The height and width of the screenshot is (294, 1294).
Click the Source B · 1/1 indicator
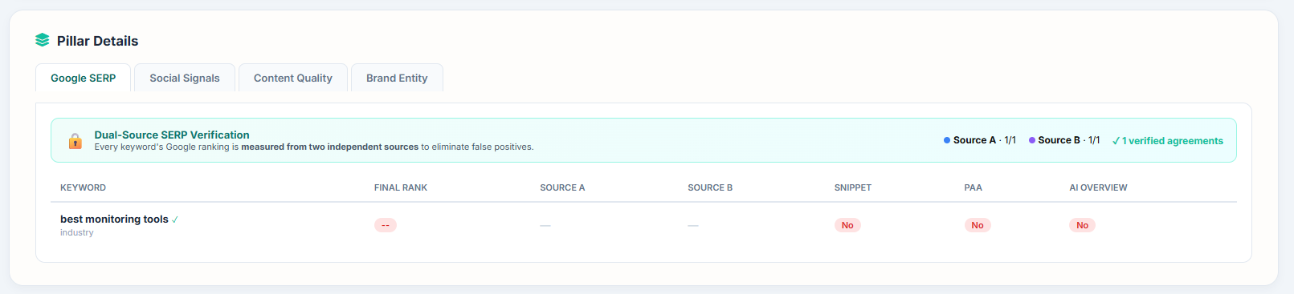pos(1064,140)
